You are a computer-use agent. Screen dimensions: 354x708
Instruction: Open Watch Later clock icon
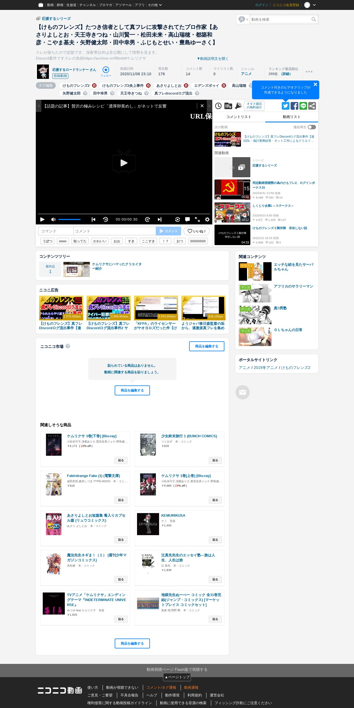[218, 106]
